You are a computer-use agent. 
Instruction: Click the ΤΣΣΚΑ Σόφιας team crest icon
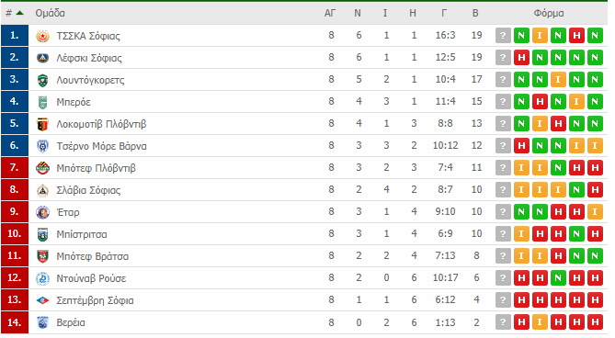[42, 36]
